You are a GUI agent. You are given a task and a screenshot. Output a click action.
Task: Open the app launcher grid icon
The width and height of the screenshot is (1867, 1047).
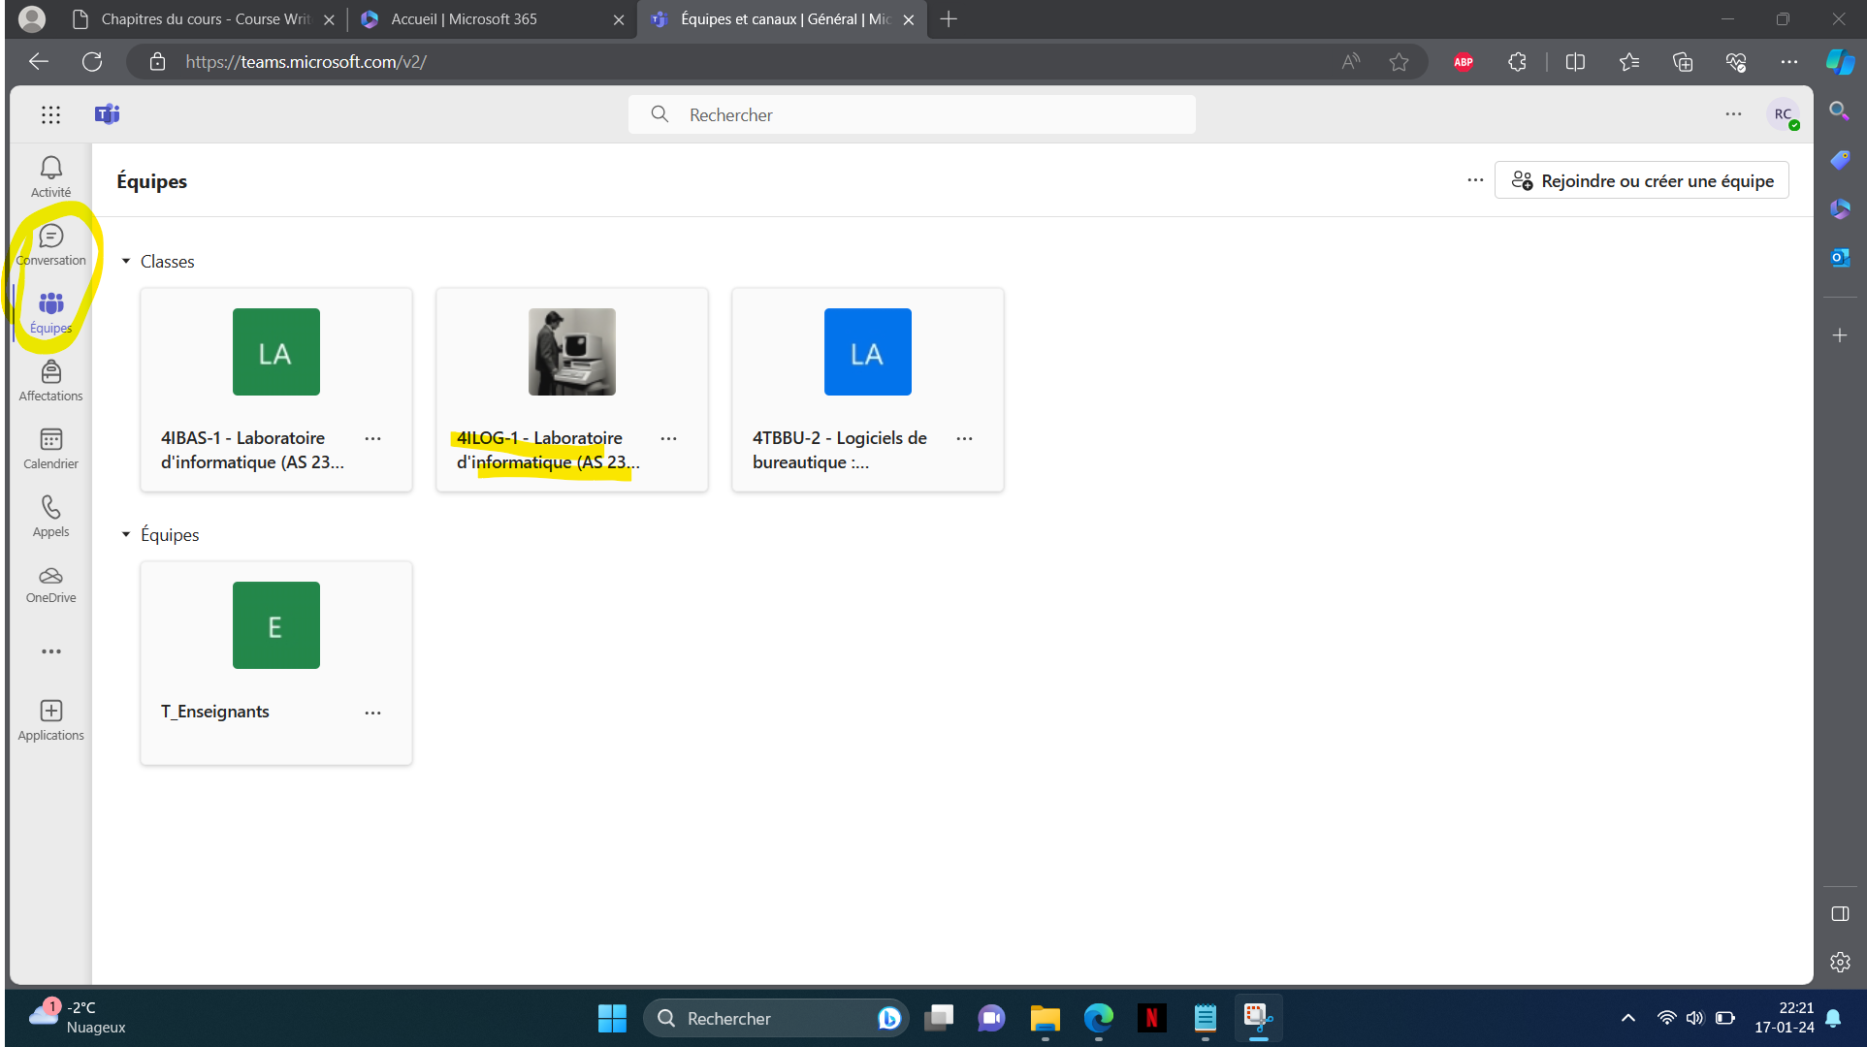50,114
